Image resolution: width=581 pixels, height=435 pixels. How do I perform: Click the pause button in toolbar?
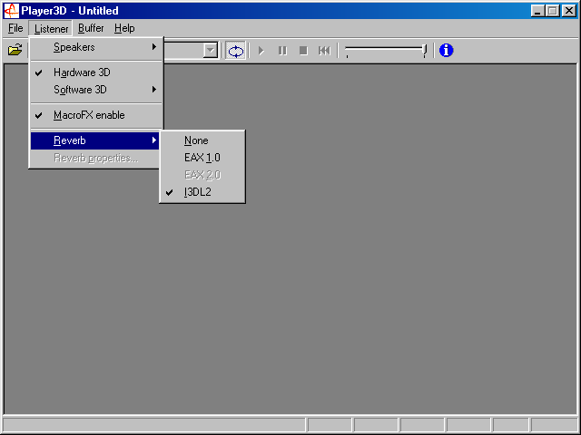282,51
